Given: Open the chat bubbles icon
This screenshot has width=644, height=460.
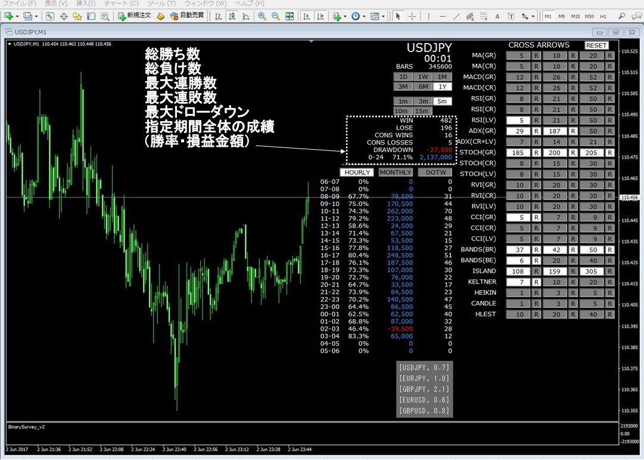Looking at the screenshot, I should click(636, 16).
